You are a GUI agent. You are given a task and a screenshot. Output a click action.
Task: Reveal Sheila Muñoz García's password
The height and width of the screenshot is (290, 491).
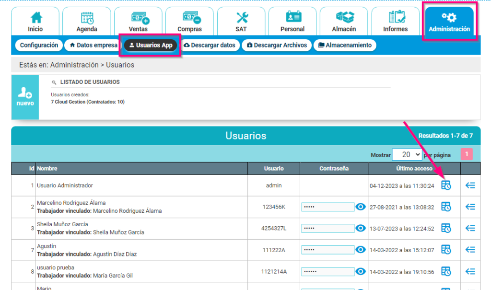click(x=360, y=228)
